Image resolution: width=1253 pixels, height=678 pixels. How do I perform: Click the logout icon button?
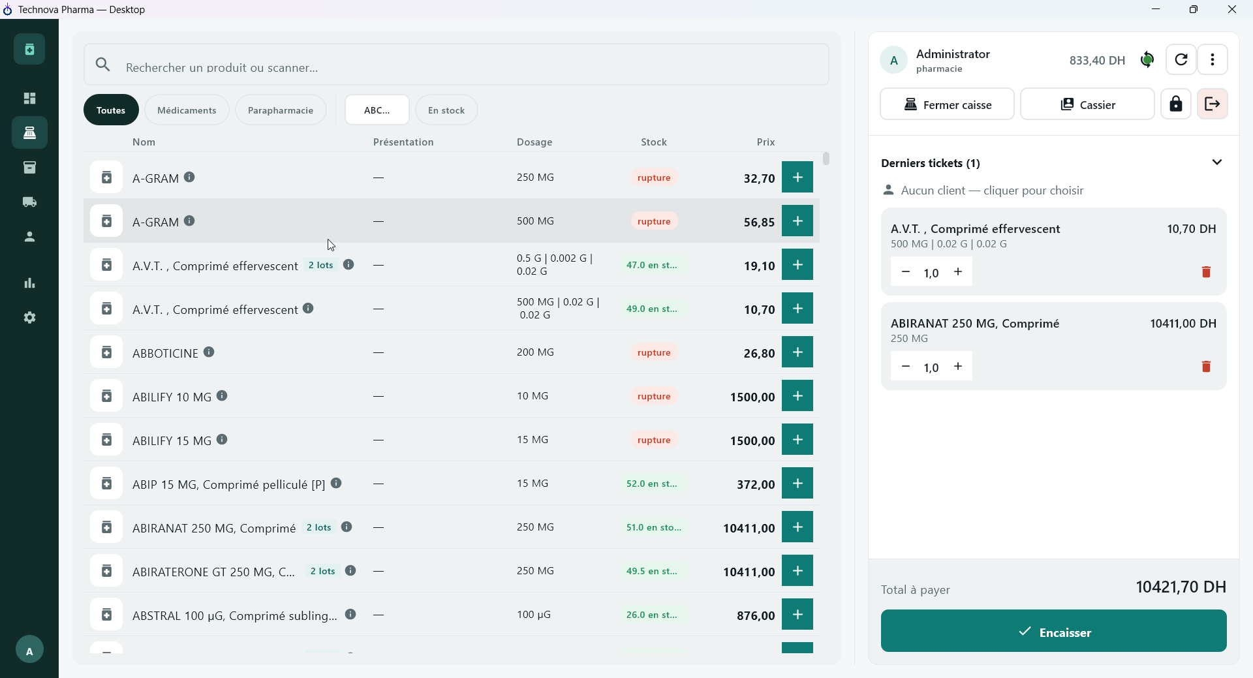(x=1212, y=104)
